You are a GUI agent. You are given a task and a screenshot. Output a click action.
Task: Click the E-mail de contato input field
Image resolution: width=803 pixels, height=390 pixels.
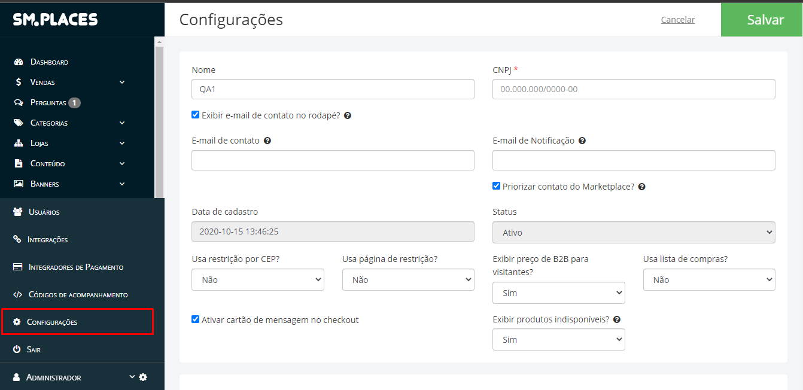[x=333, y=160]
